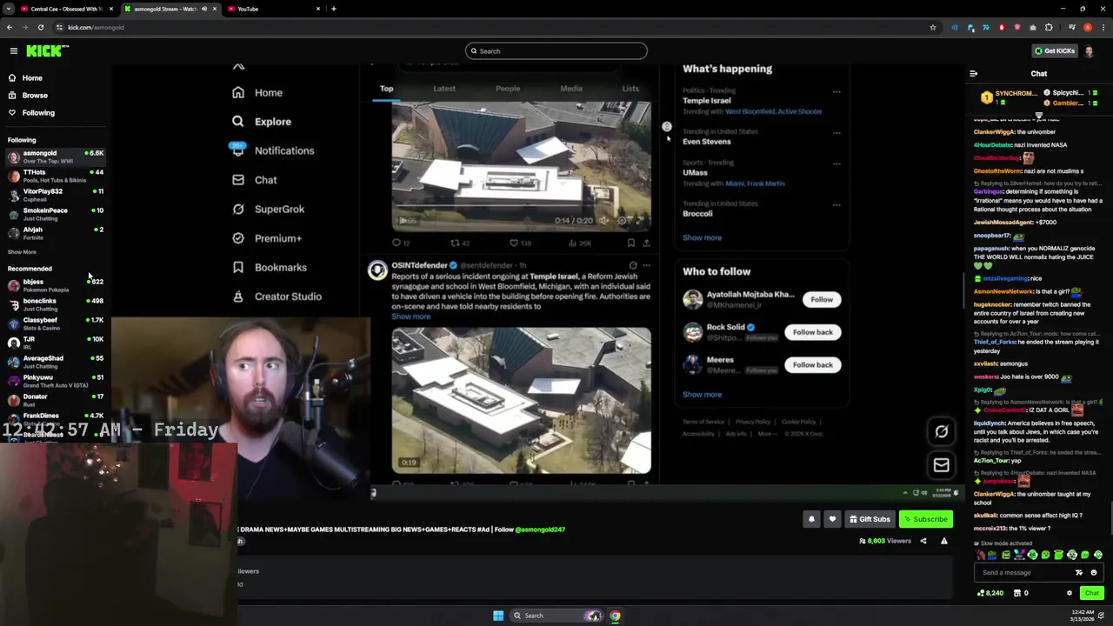Click the Kick search field
Viewport: 1113px width, 626px height.
[556, 51]
